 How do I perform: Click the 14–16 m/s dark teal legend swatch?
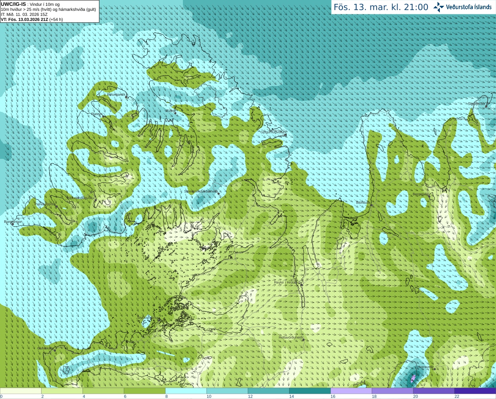(x=310, y=391)
